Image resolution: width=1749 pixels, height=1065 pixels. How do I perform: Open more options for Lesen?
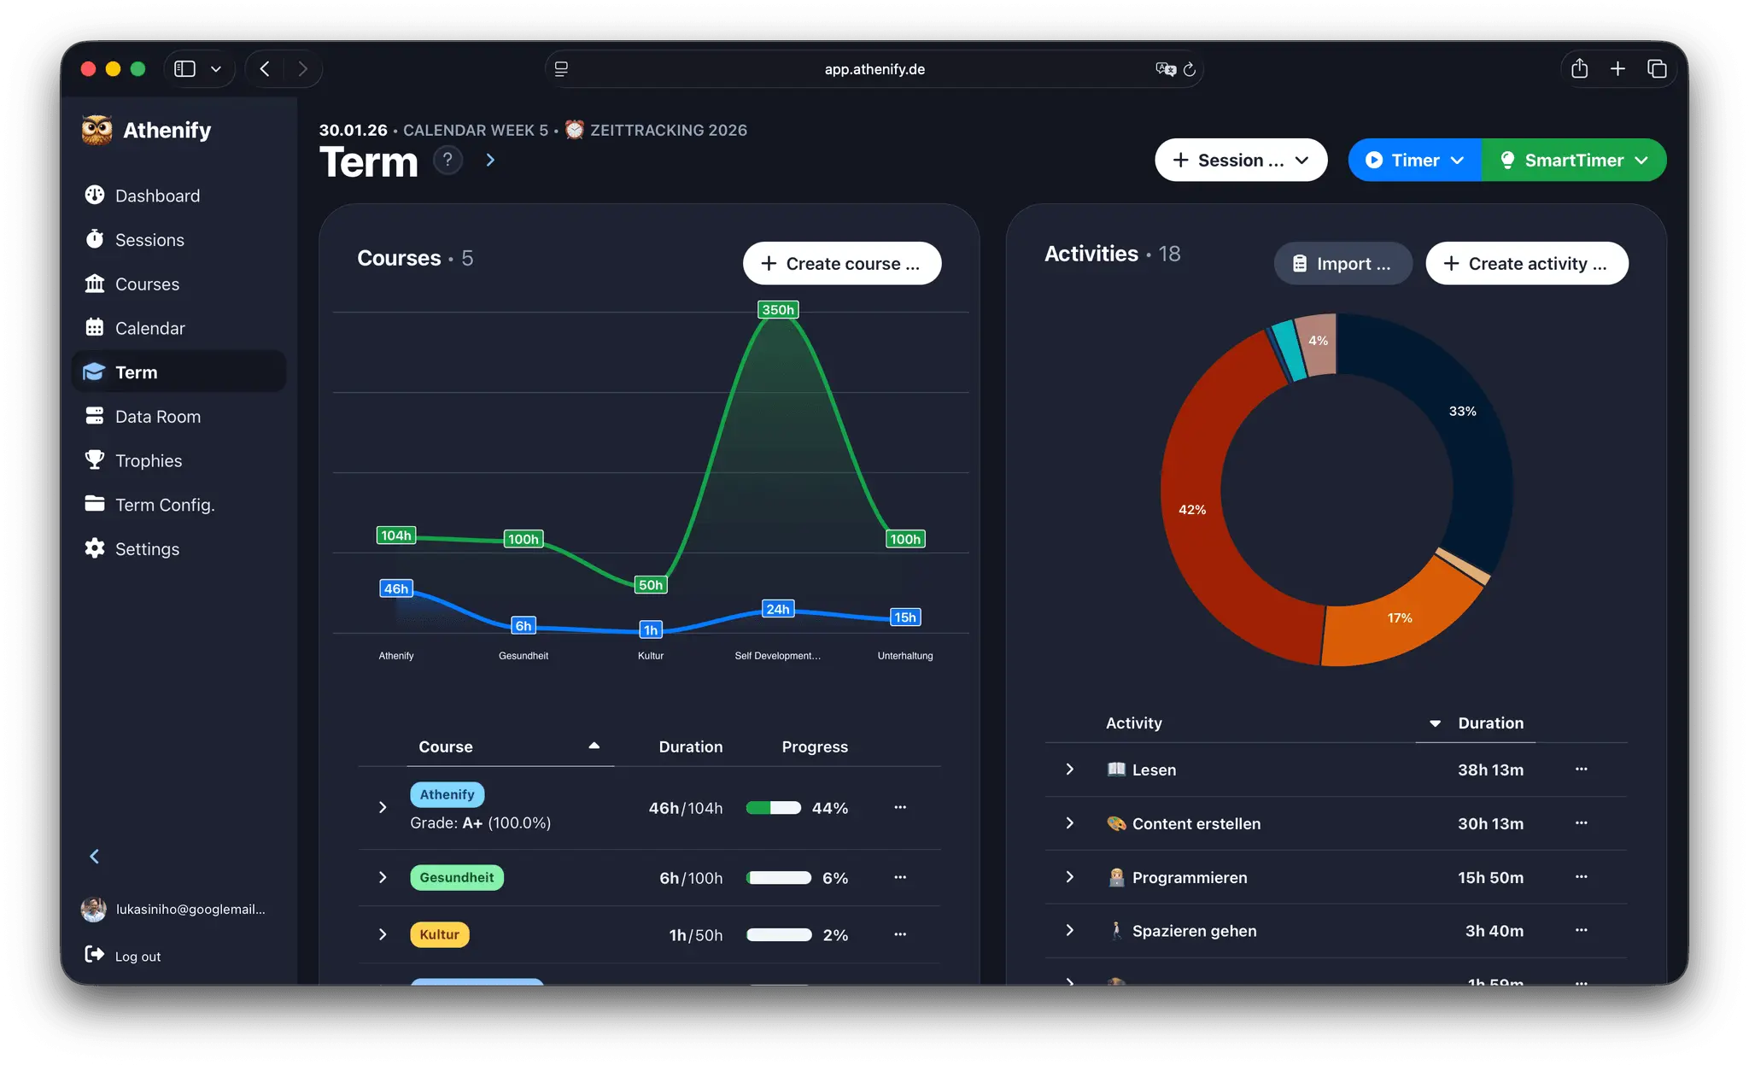tap(1582, 769)
